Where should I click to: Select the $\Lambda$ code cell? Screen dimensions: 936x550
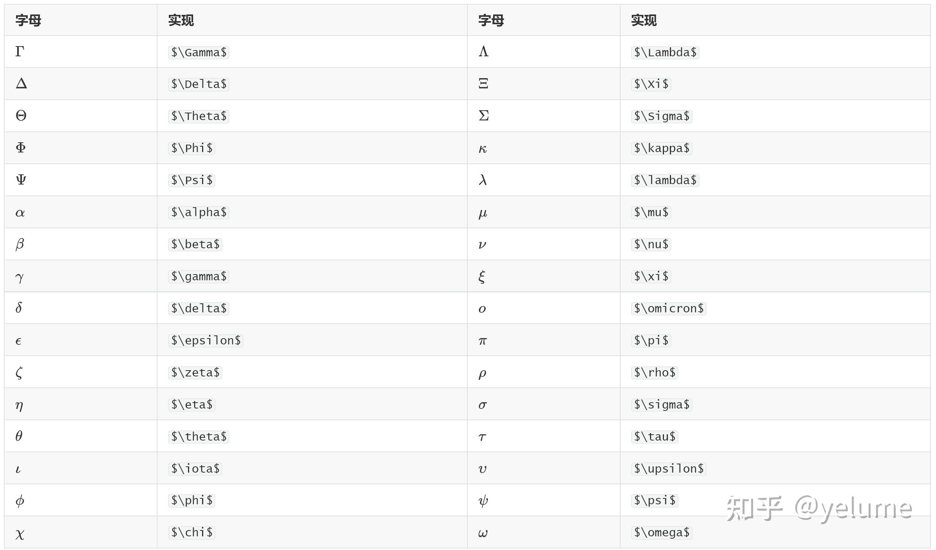click(x=665, y=52)
